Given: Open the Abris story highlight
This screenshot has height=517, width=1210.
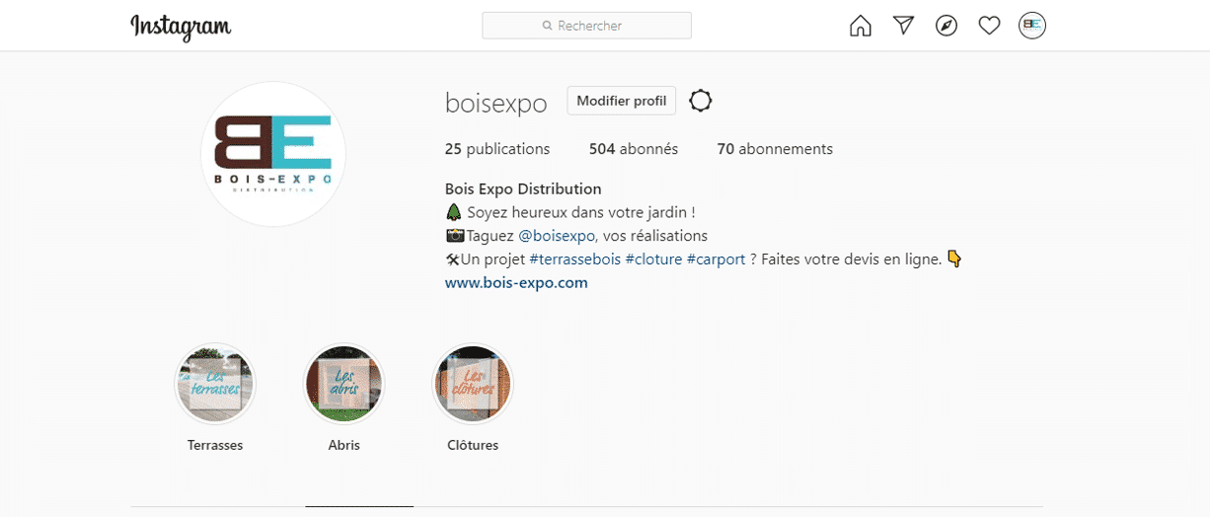Looking at the screenshot, I should [343, 384].
